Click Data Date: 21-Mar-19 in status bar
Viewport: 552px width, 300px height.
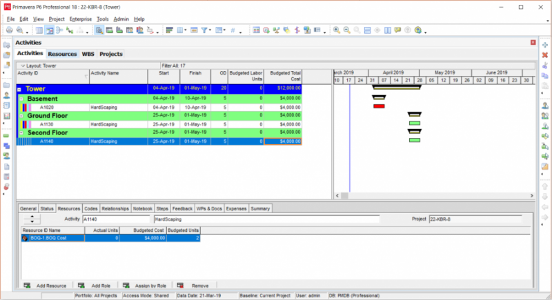click(x=199, y=296)
